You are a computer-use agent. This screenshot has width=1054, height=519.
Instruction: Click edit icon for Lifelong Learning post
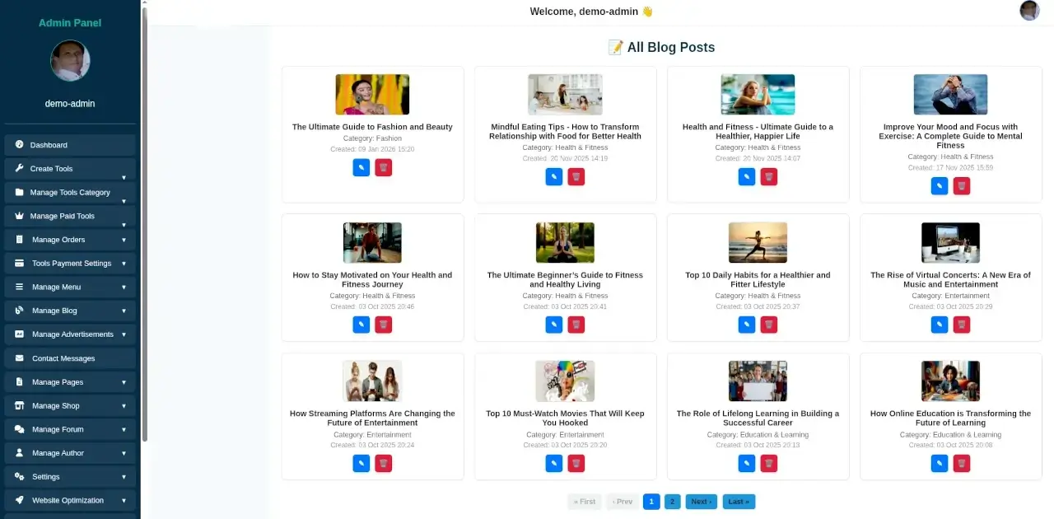pos(746,464)
